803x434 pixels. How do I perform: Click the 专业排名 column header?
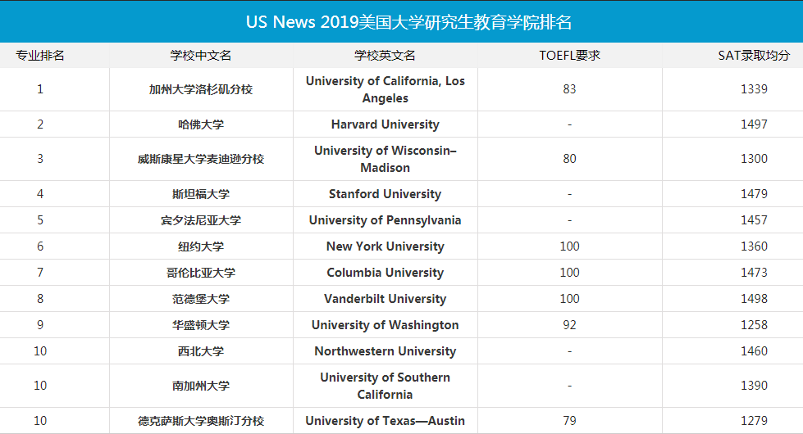coord(40,55)
